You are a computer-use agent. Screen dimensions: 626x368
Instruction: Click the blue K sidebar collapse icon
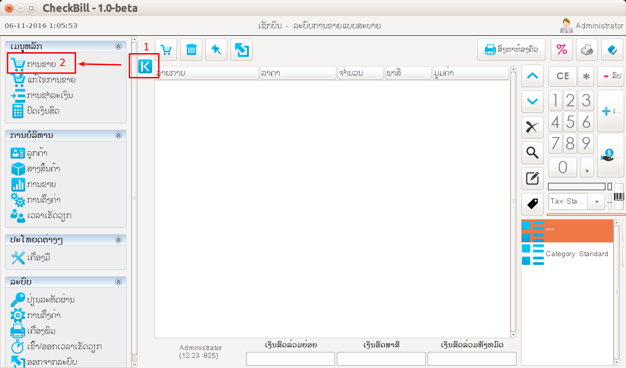pyautogui.click(x=144, y=66)
